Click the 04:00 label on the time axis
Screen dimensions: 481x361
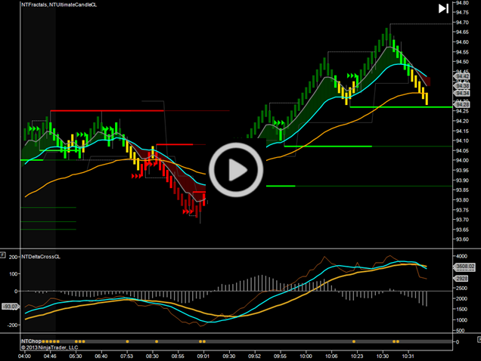pyautogui.click(x=24, y=356)
